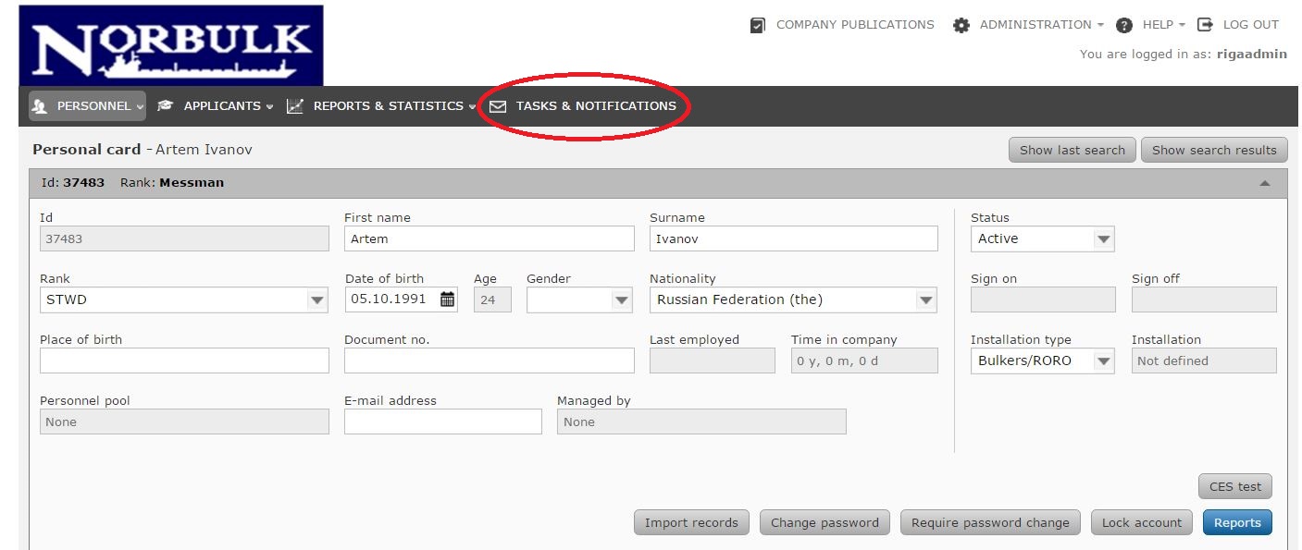Click the Administration gear icon

961,25
